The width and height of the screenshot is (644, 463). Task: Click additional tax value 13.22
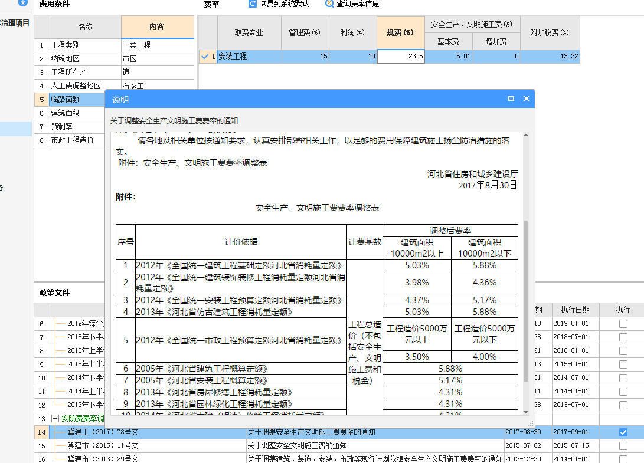(550, 56)
